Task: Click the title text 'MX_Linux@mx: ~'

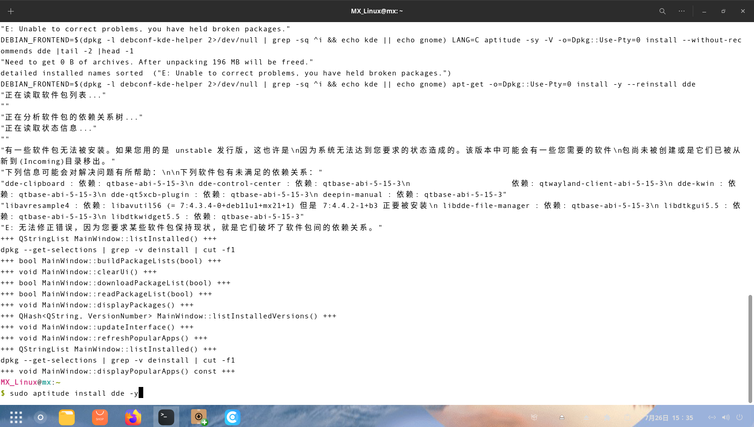Action: point(377,11)
